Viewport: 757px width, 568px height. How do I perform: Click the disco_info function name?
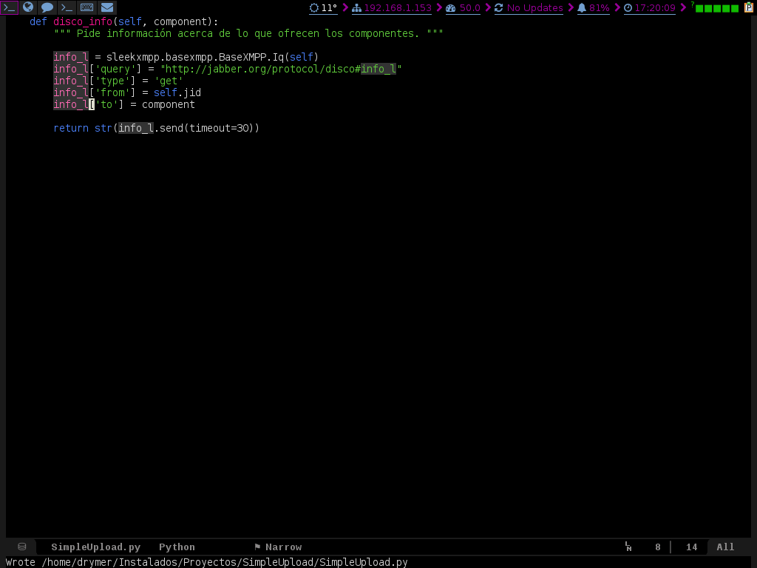pos(83,21)
